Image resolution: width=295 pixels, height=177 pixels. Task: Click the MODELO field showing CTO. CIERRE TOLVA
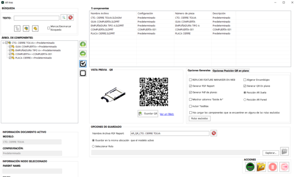[32, 142]
